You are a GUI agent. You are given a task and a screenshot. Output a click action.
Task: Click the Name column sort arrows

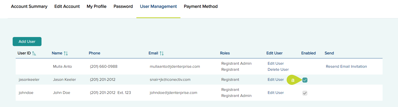66,53
